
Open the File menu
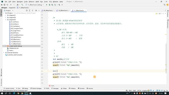(x=6, y=2)
